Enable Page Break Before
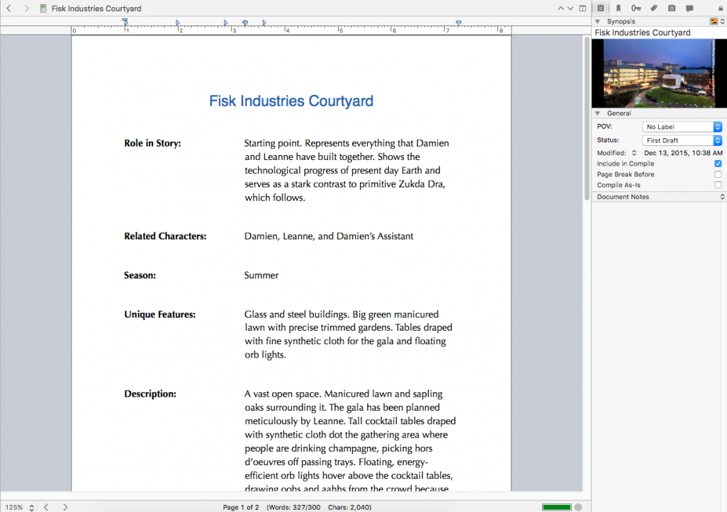This screenshot has width=727, height=512. [x=718, y=174]
